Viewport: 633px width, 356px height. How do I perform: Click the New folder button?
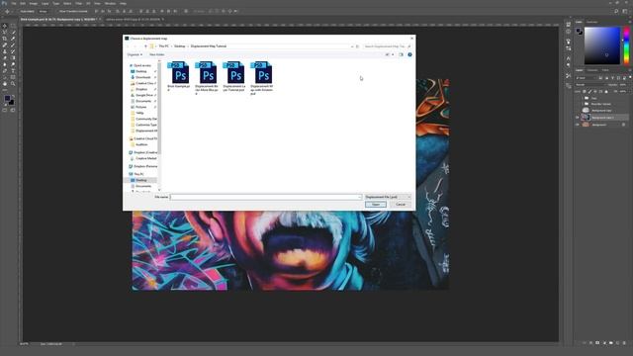coord(156,54)
